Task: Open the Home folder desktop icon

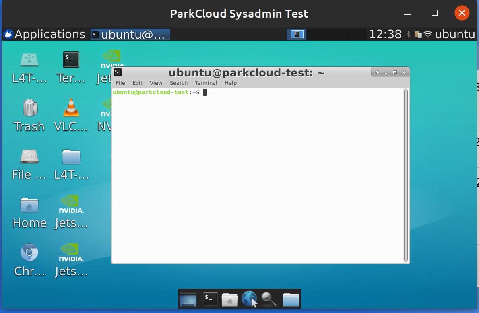Action: pos(29,205)
